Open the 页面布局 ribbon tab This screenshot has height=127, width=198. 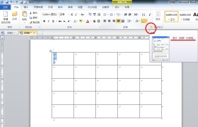38,7
